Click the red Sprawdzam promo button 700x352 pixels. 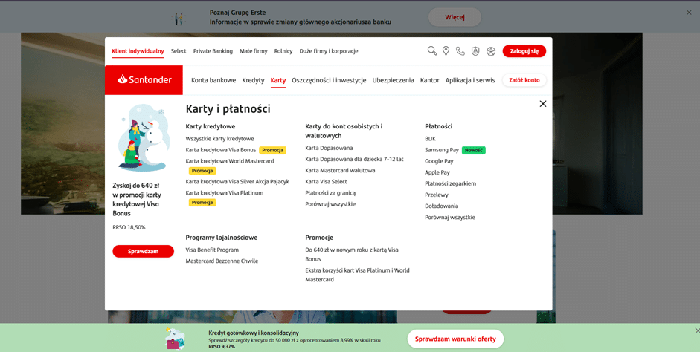[143, 252]
